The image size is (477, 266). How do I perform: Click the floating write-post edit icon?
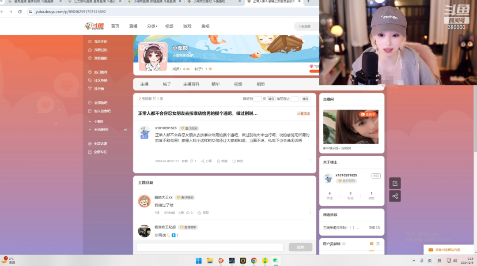pyautogui.click(x=395, y=184)
